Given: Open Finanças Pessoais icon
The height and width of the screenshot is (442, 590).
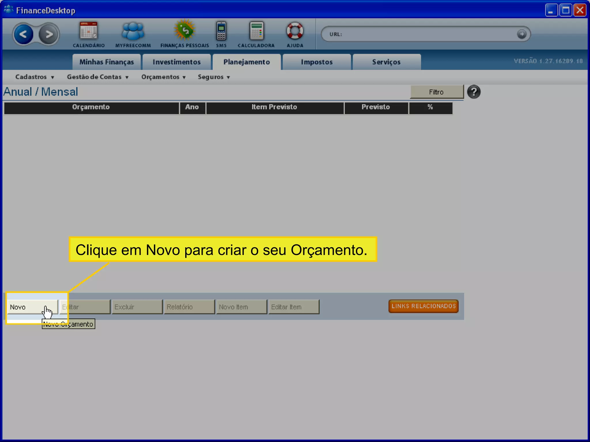Looking at the screenshot, I should [184, 31].
